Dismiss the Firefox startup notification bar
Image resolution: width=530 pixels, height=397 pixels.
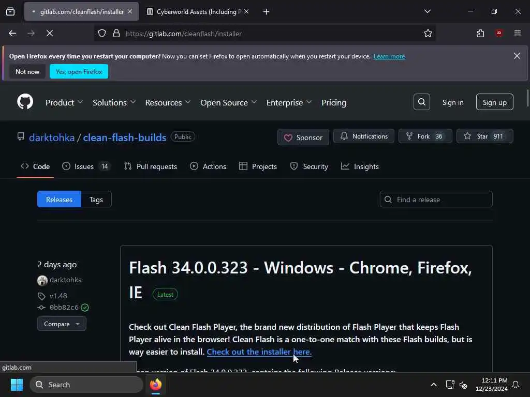[x=517, y=56]
